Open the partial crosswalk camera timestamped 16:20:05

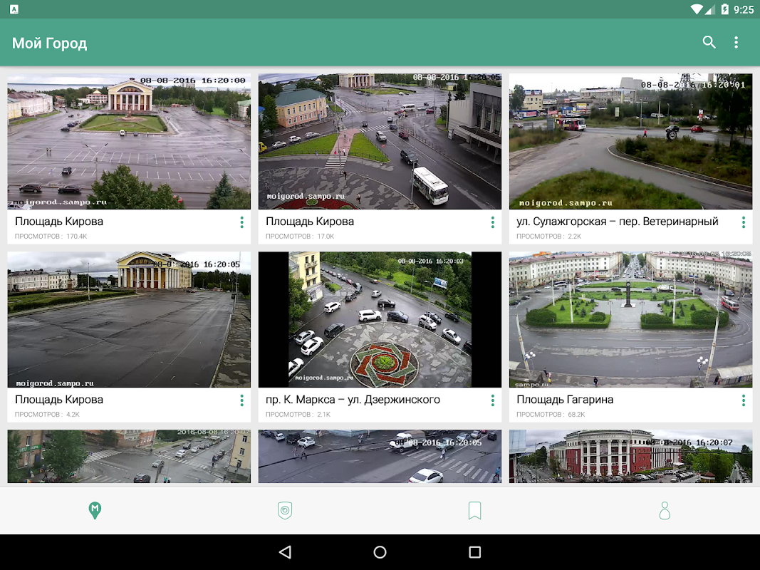(380, 456)
